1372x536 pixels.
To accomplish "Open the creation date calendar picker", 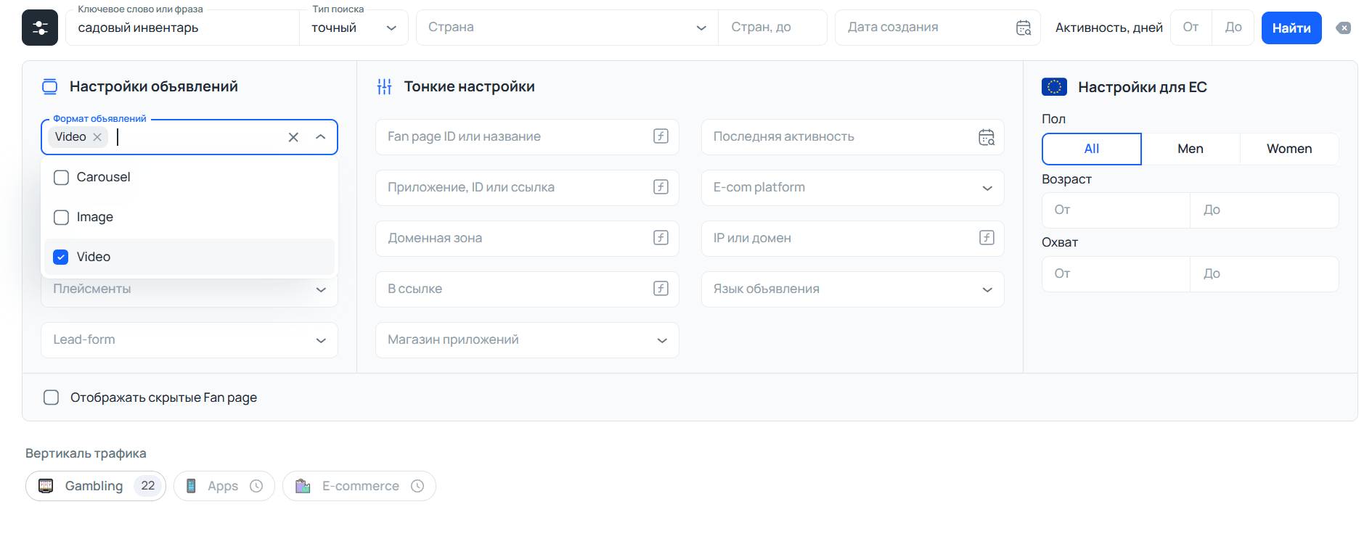I will pos(1024,28).
